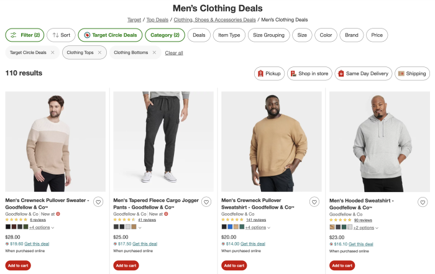The height and width of the screenshot is (274, 435).
Task: Open the Size Grouping filter
Action: coord(268,35)
